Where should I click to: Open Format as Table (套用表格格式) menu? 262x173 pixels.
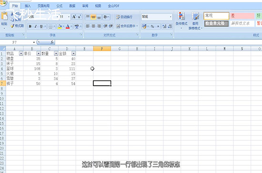point(195,21)
